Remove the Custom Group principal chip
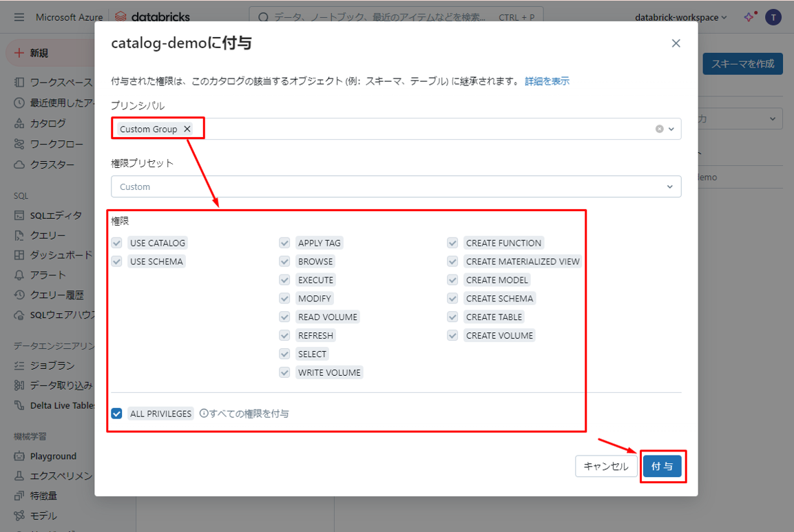The image size is (794, 532). [187, 129]
